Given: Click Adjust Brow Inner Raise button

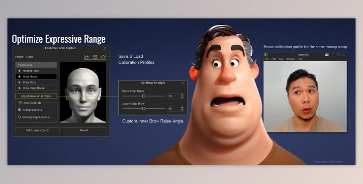Looking at the screenshot, I should pos(36,96).
